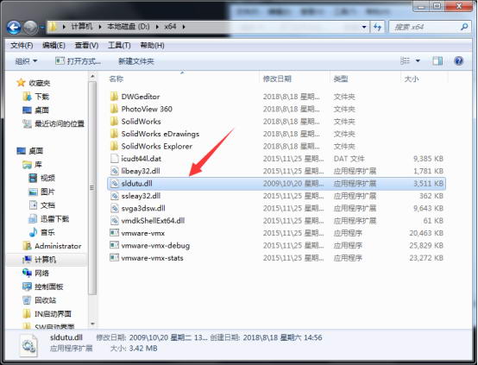Open 收藏夹 in navigation pane
The height and width of the screenshot is (365, 478).
coord(39,83)
